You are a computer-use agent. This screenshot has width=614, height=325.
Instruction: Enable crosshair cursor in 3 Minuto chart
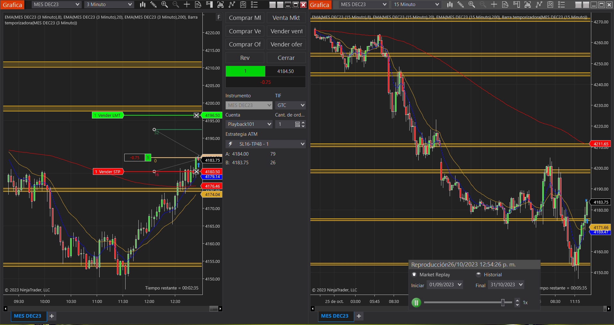click(x=187, y=4)
